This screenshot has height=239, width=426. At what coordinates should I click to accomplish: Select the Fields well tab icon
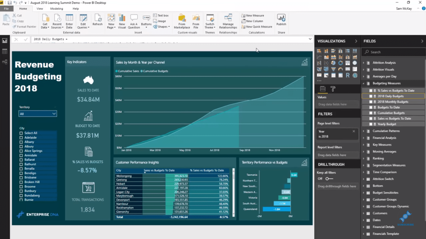323,89
